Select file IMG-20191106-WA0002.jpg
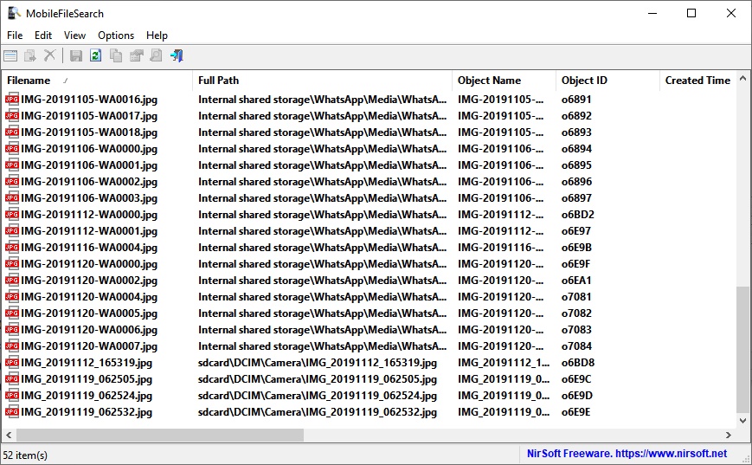This screenshot has height=465, width=752. coord(89,182)
